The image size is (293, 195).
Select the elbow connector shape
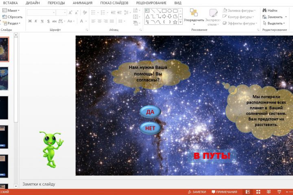tap(153, 16)
